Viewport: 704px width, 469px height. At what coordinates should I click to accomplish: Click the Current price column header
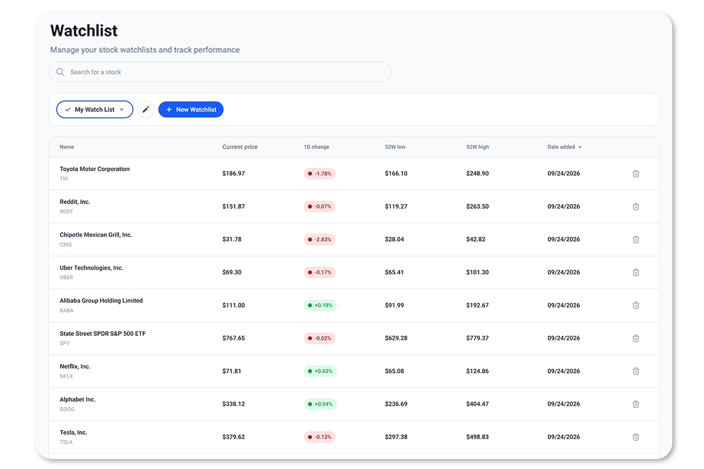[x=240, y=147]
